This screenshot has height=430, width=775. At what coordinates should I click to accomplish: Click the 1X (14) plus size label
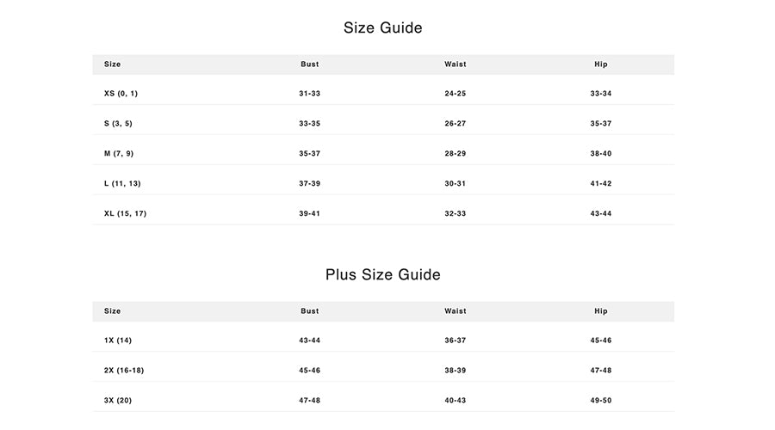[118, 341]
